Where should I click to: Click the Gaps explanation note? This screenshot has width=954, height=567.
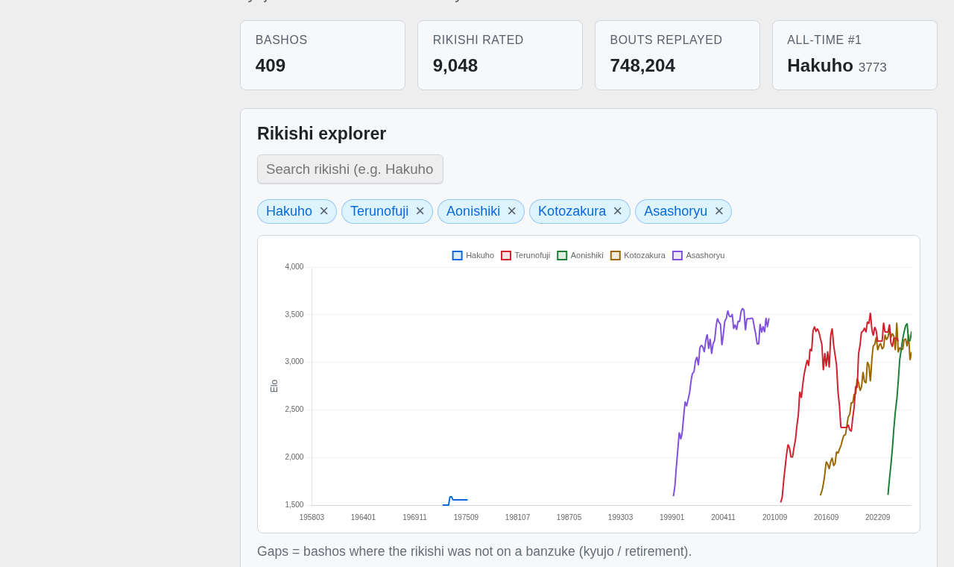474,551
